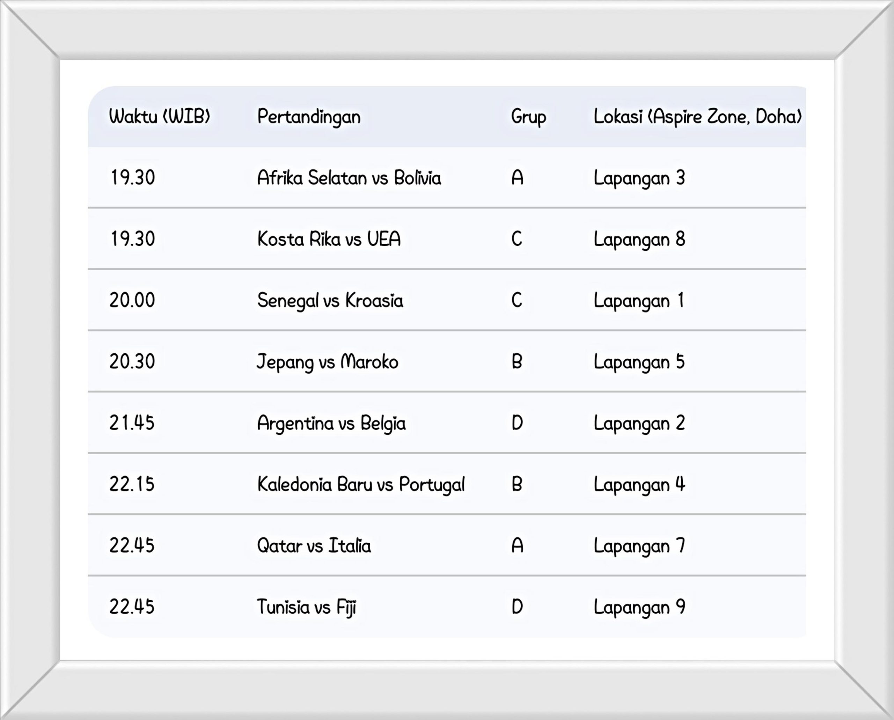Select the Tunisia vs Fiji match
This screenshot has width=894, height=720.
click(x=306, y=607)
